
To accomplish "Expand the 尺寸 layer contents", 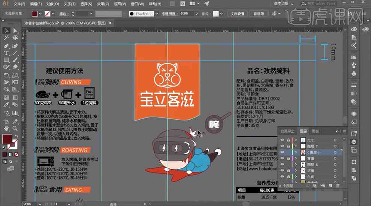I will [x=296, y=140].
